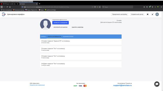Click the school logo next to тренировка марафон
The width and height of the screenshot is (163, 91).
[x=4, y=14]
